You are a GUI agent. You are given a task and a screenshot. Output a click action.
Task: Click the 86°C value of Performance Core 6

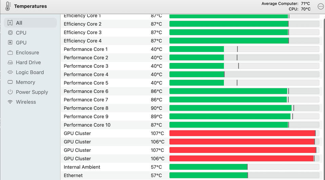157,91
